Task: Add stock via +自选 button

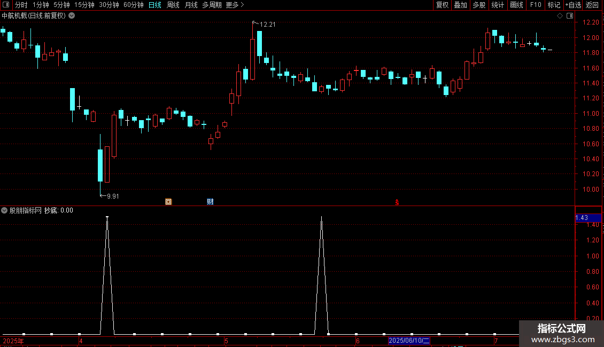Action: (x=573, y=5)
